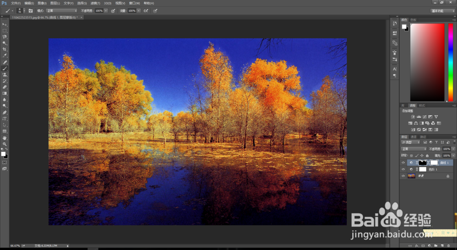Switch to the 通道 tab

click(414, 137)
